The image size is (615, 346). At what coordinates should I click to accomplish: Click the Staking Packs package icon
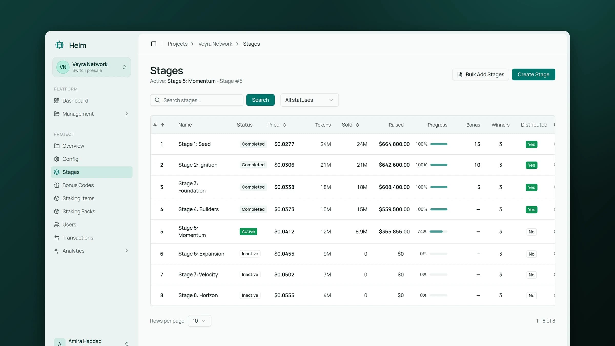57,211
